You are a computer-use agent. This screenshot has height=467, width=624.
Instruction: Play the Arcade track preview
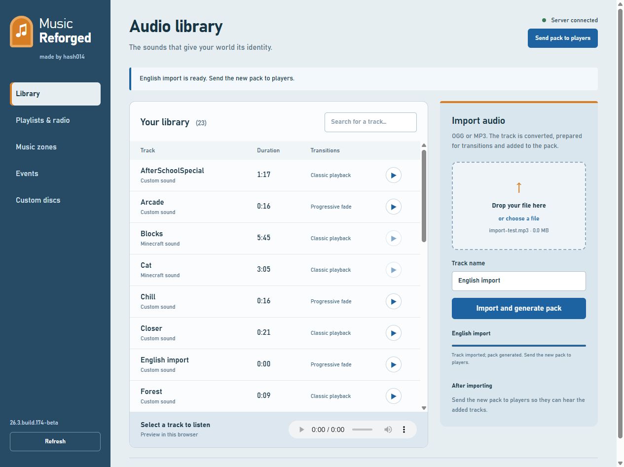click(393, 207)
